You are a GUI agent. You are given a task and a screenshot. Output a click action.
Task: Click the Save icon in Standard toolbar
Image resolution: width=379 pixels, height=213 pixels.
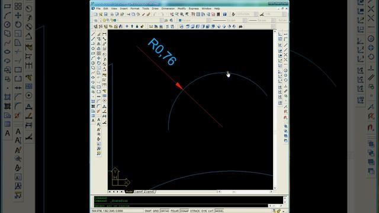tap(105, 14)
